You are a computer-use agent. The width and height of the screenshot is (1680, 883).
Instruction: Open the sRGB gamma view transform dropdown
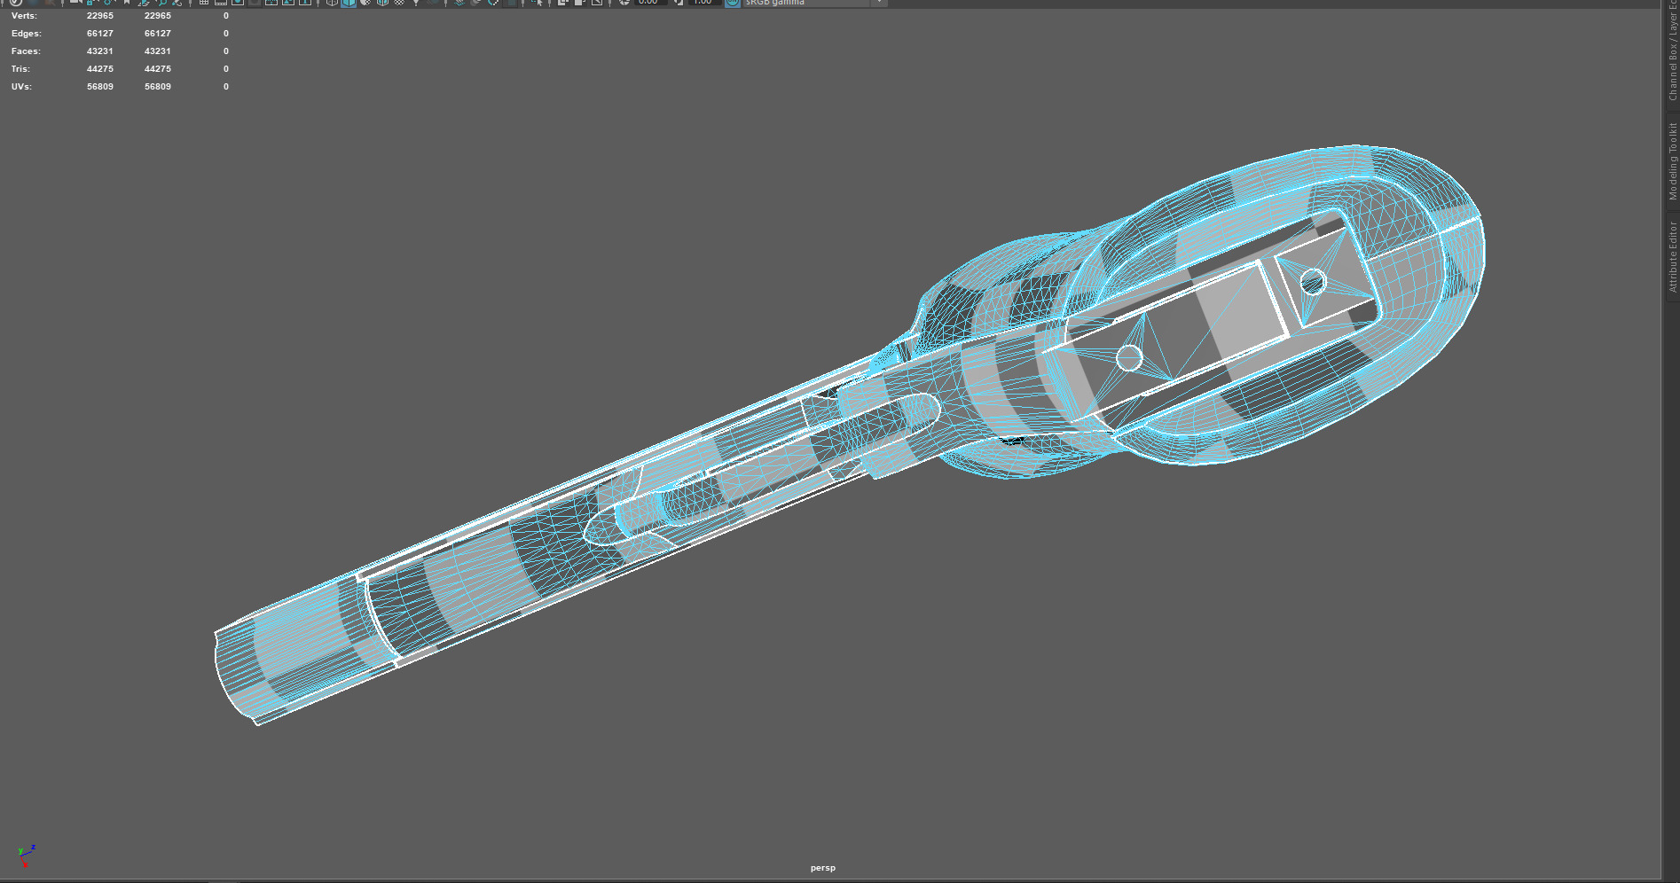click(x=814, y=3)
